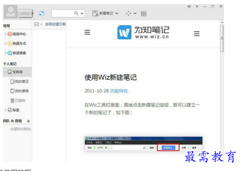Click the fullscreen focus icon
The height and width of the screenshot is (171, 240).
pyautogui.click(x=129, y=14)
